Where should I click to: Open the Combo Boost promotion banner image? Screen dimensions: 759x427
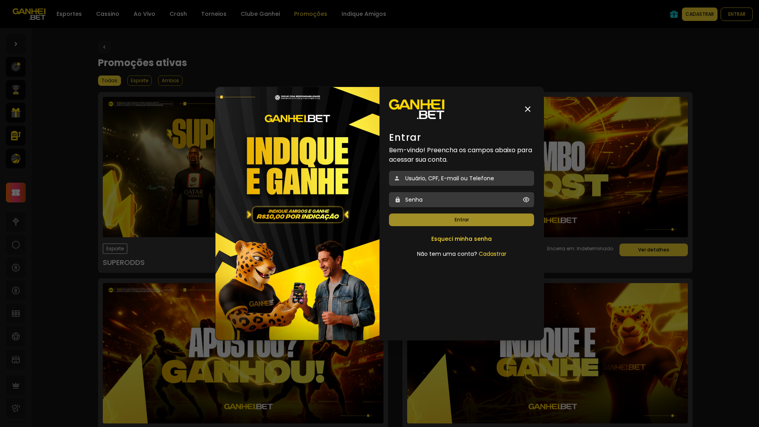(x=616, y=167)
